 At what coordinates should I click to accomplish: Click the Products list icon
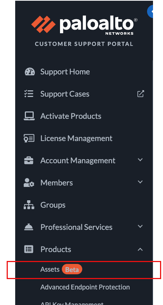[x=29, y=249]
